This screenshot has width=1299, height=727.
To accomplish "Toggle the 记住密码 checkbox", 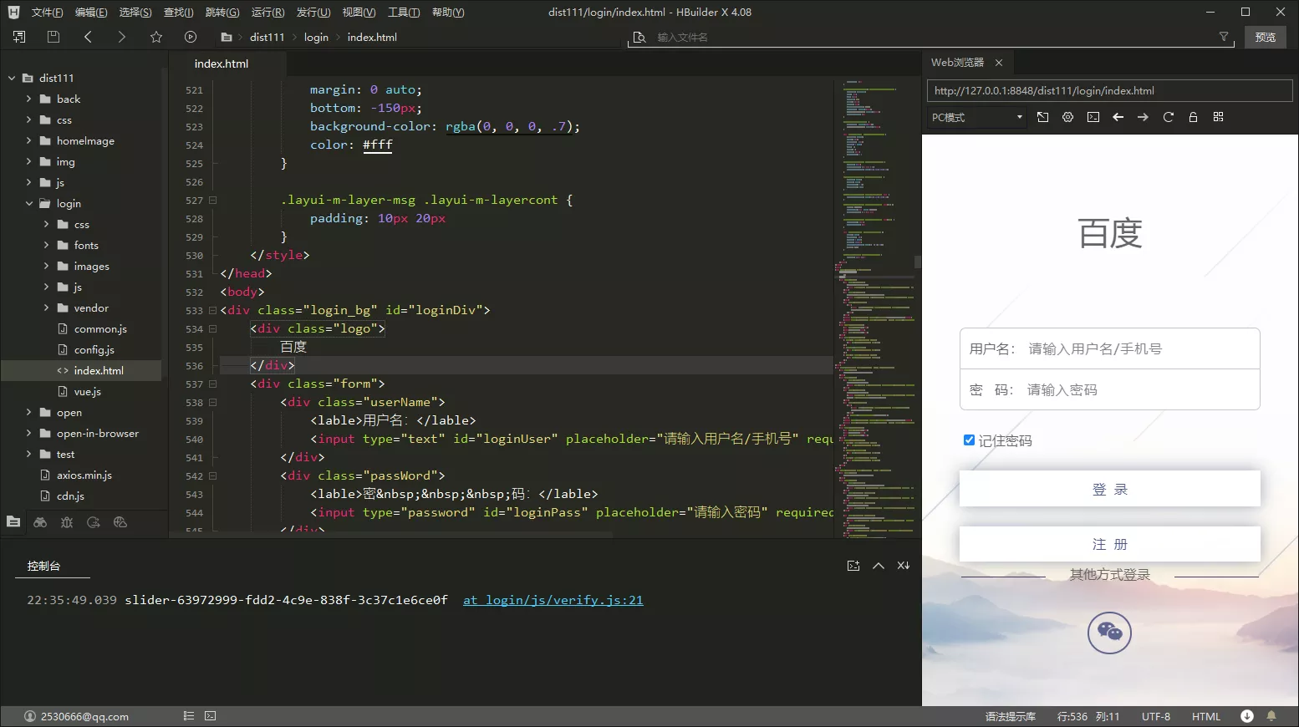I will pyautogui.click(x=970, y=440).
